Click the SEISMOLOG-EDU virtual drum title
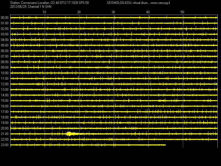 point(128,3)
